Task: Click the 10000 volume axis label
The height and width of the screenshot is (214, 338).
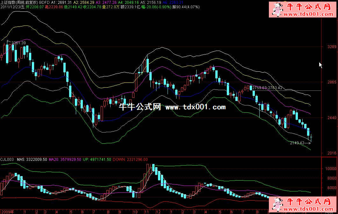Action: (331, 169)
